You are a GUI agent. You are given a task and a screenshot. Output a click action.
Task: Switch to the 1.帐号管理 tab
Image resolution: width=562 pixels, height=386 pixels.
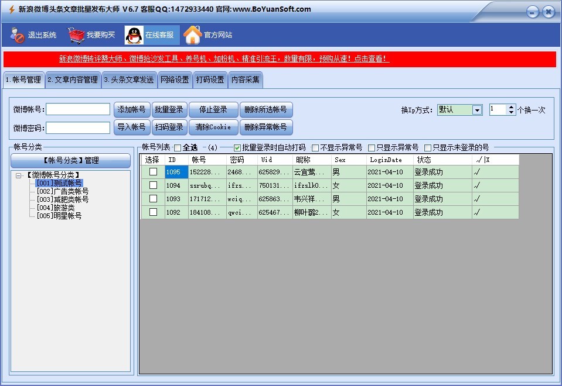tap(23, 80)
